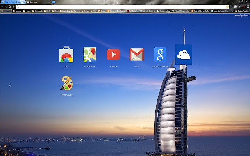Screen dimensions: 250x156
Task: Open the Mitsubishi Lancer bookmark
Action: [x=180, y=11]
